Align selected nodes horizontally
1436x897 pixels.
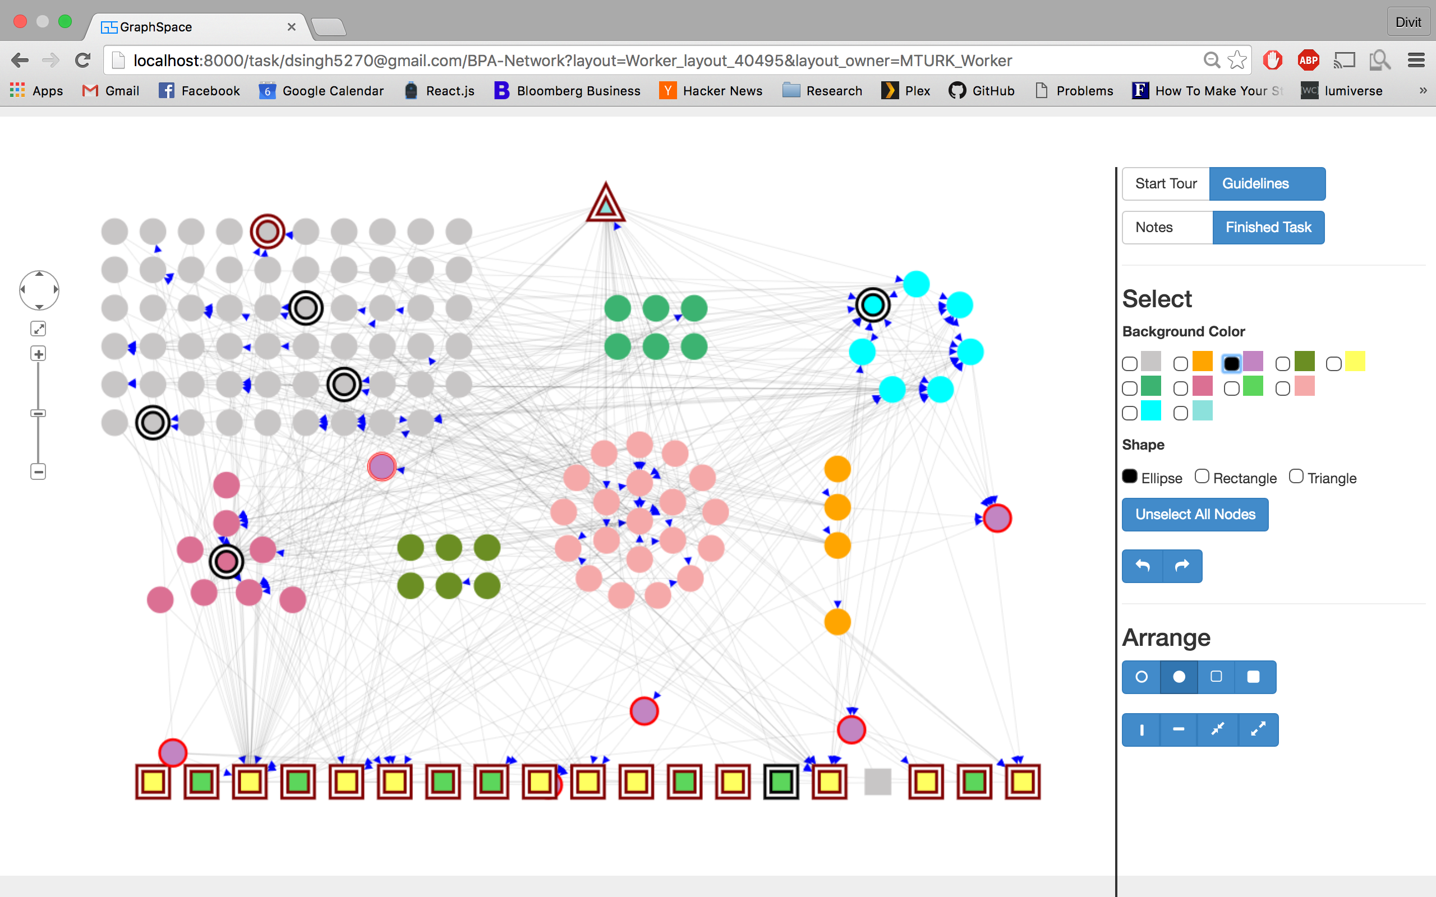coord(1179,730)
